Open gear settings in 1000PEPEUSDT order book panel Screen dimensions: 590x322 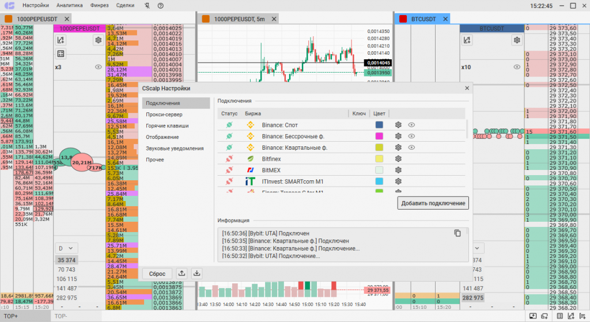click(x=98, y=40)
